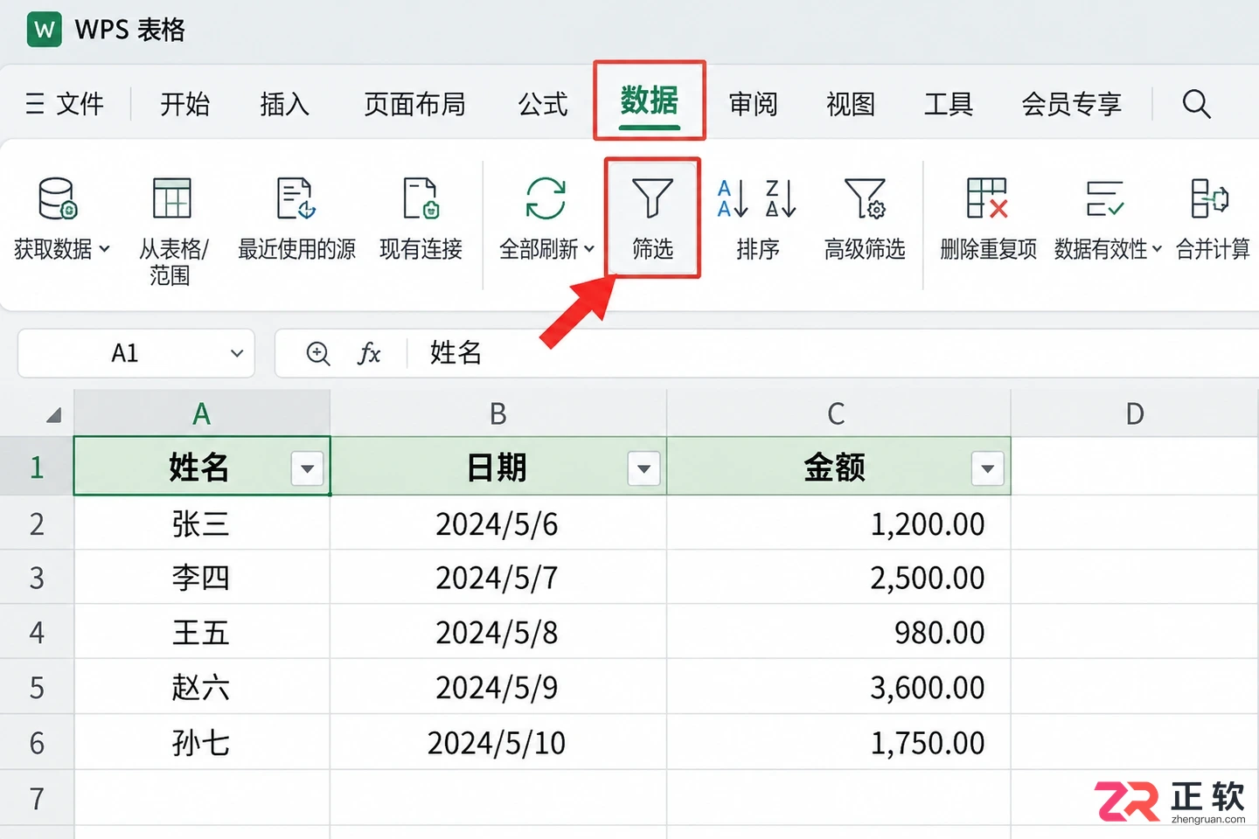The height and width of the screenshot is (839, 1259).
Task: Open the 文件 menu
Action: (65, 104)
